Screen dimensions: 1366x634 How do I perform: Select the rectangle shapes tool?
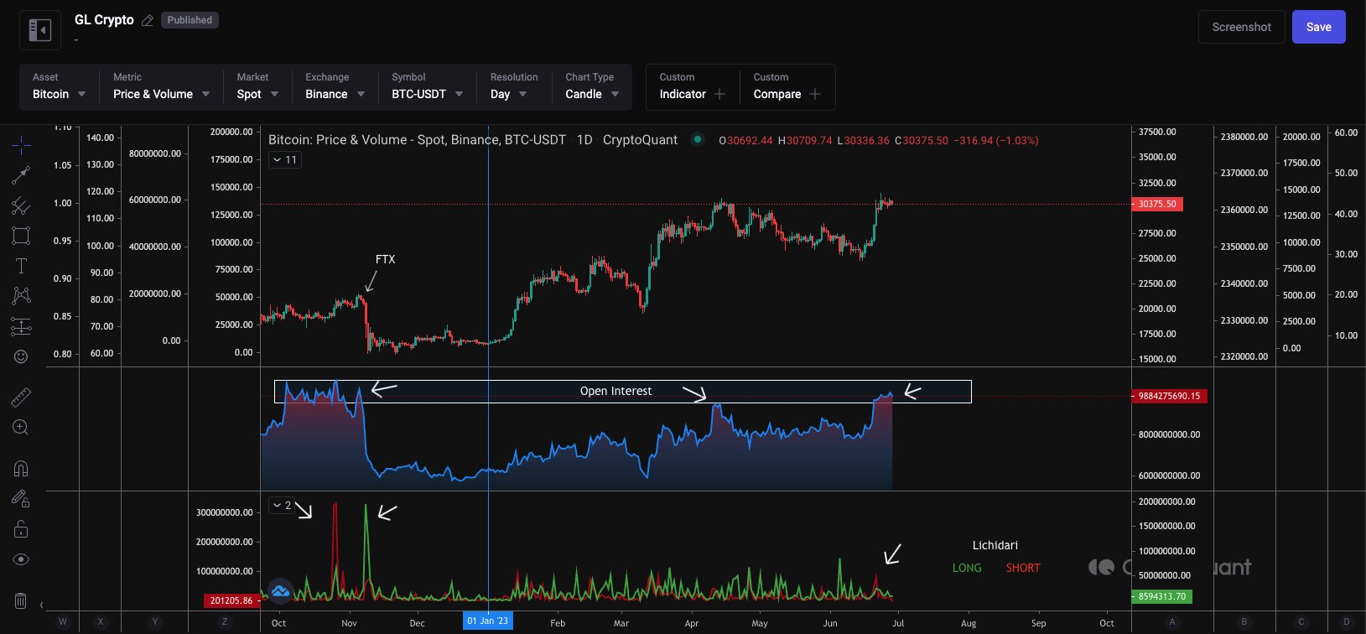tap(21, 236)
